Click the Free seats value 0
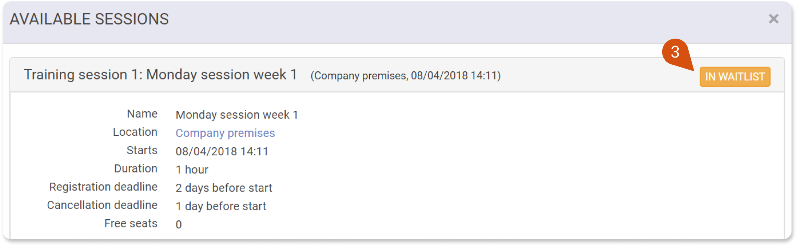The height and width of the screenshot is (246, 797). pyautogui.click(x=179, y=224)
